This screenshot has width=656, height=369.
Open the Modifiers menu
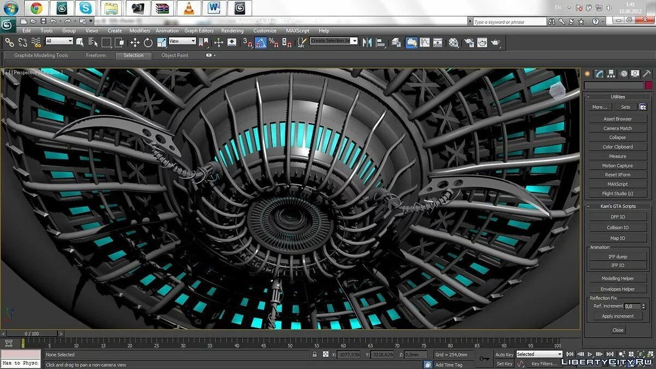(139, 31)
